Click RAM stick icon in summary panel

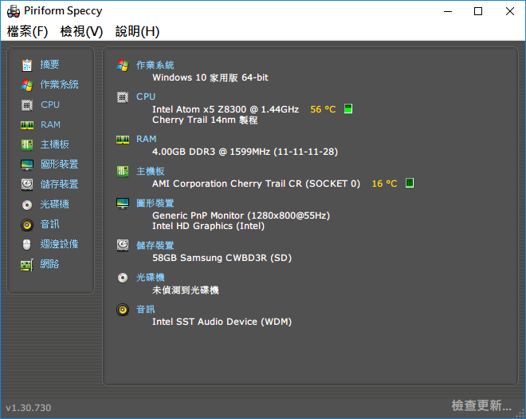pos(123,140)
